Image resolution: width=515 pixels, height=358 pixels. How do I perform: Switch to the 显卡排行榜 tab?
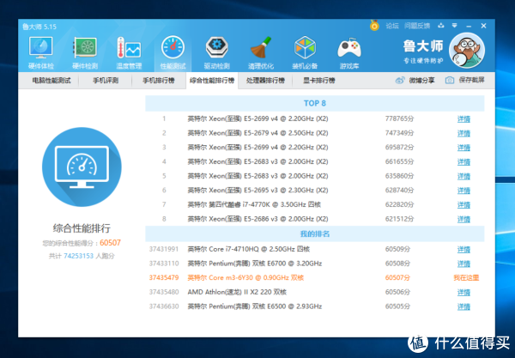[x=319, y=81]
